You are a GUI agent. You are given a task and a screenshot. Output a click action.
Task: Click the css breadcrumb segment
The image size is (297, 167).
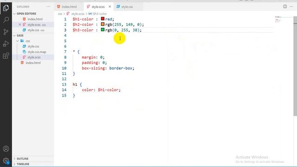(x=60, y=14)
